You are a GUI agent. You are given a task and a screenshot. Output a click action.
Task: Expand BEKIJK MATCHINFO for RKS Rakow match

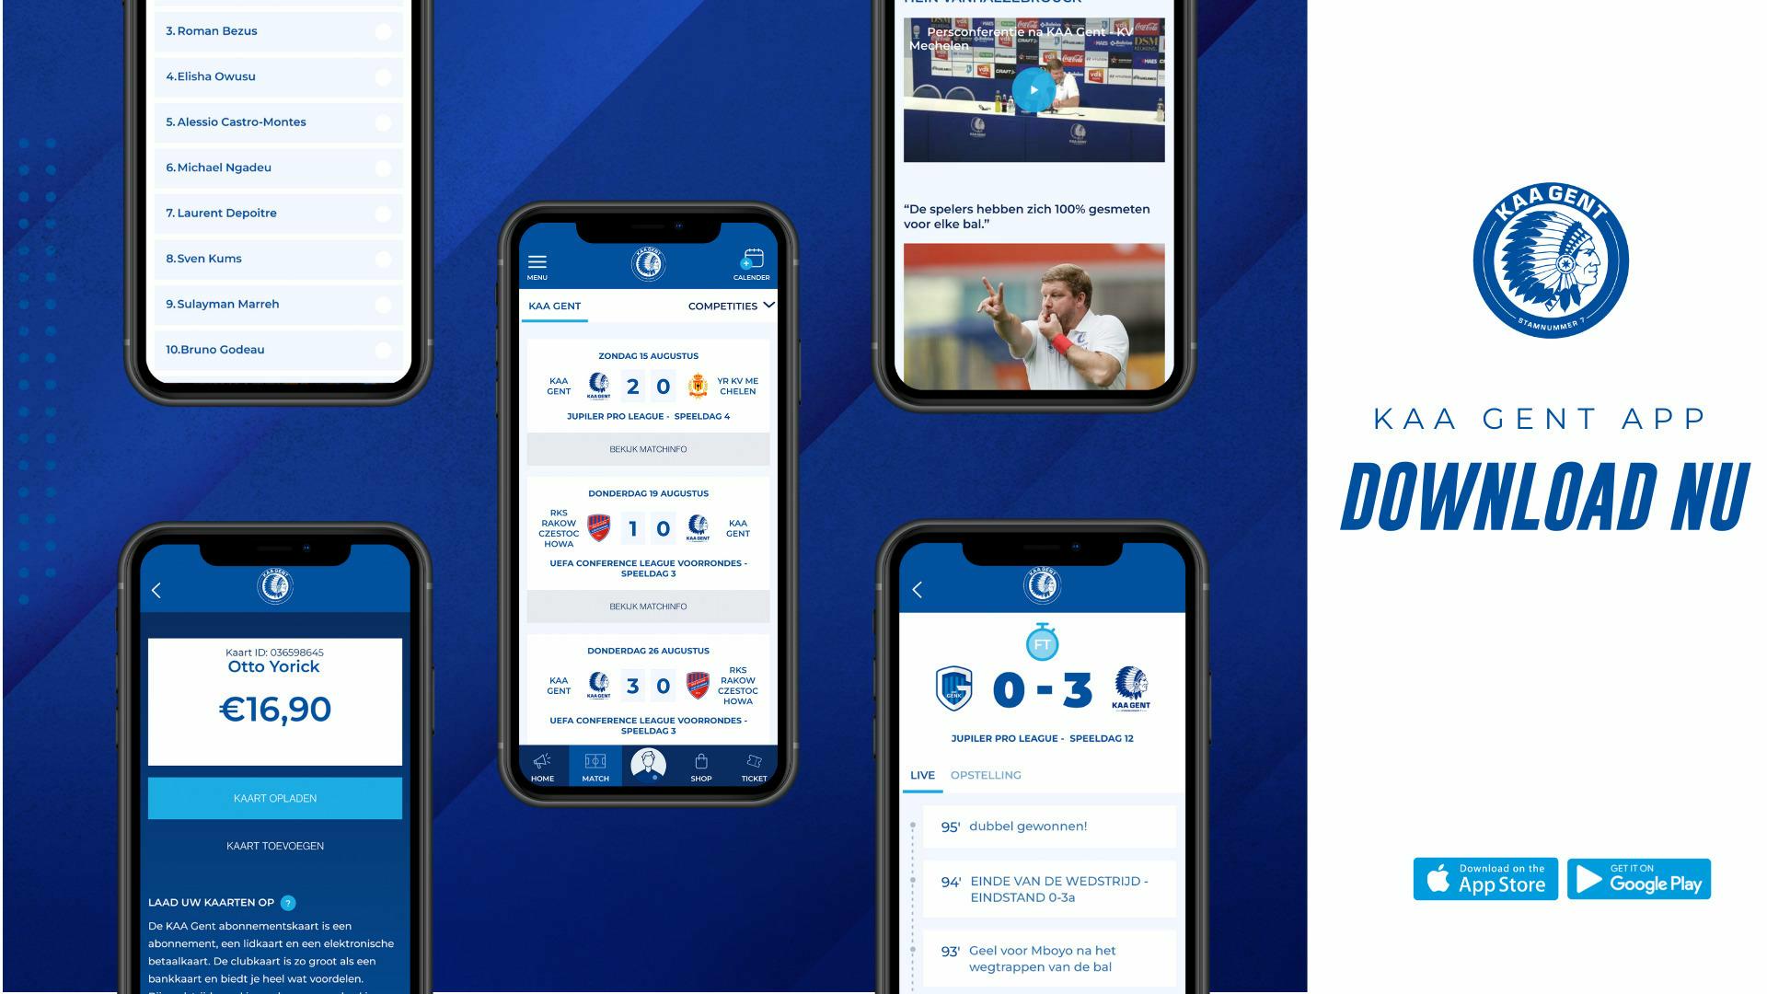(x=647, y=607)
